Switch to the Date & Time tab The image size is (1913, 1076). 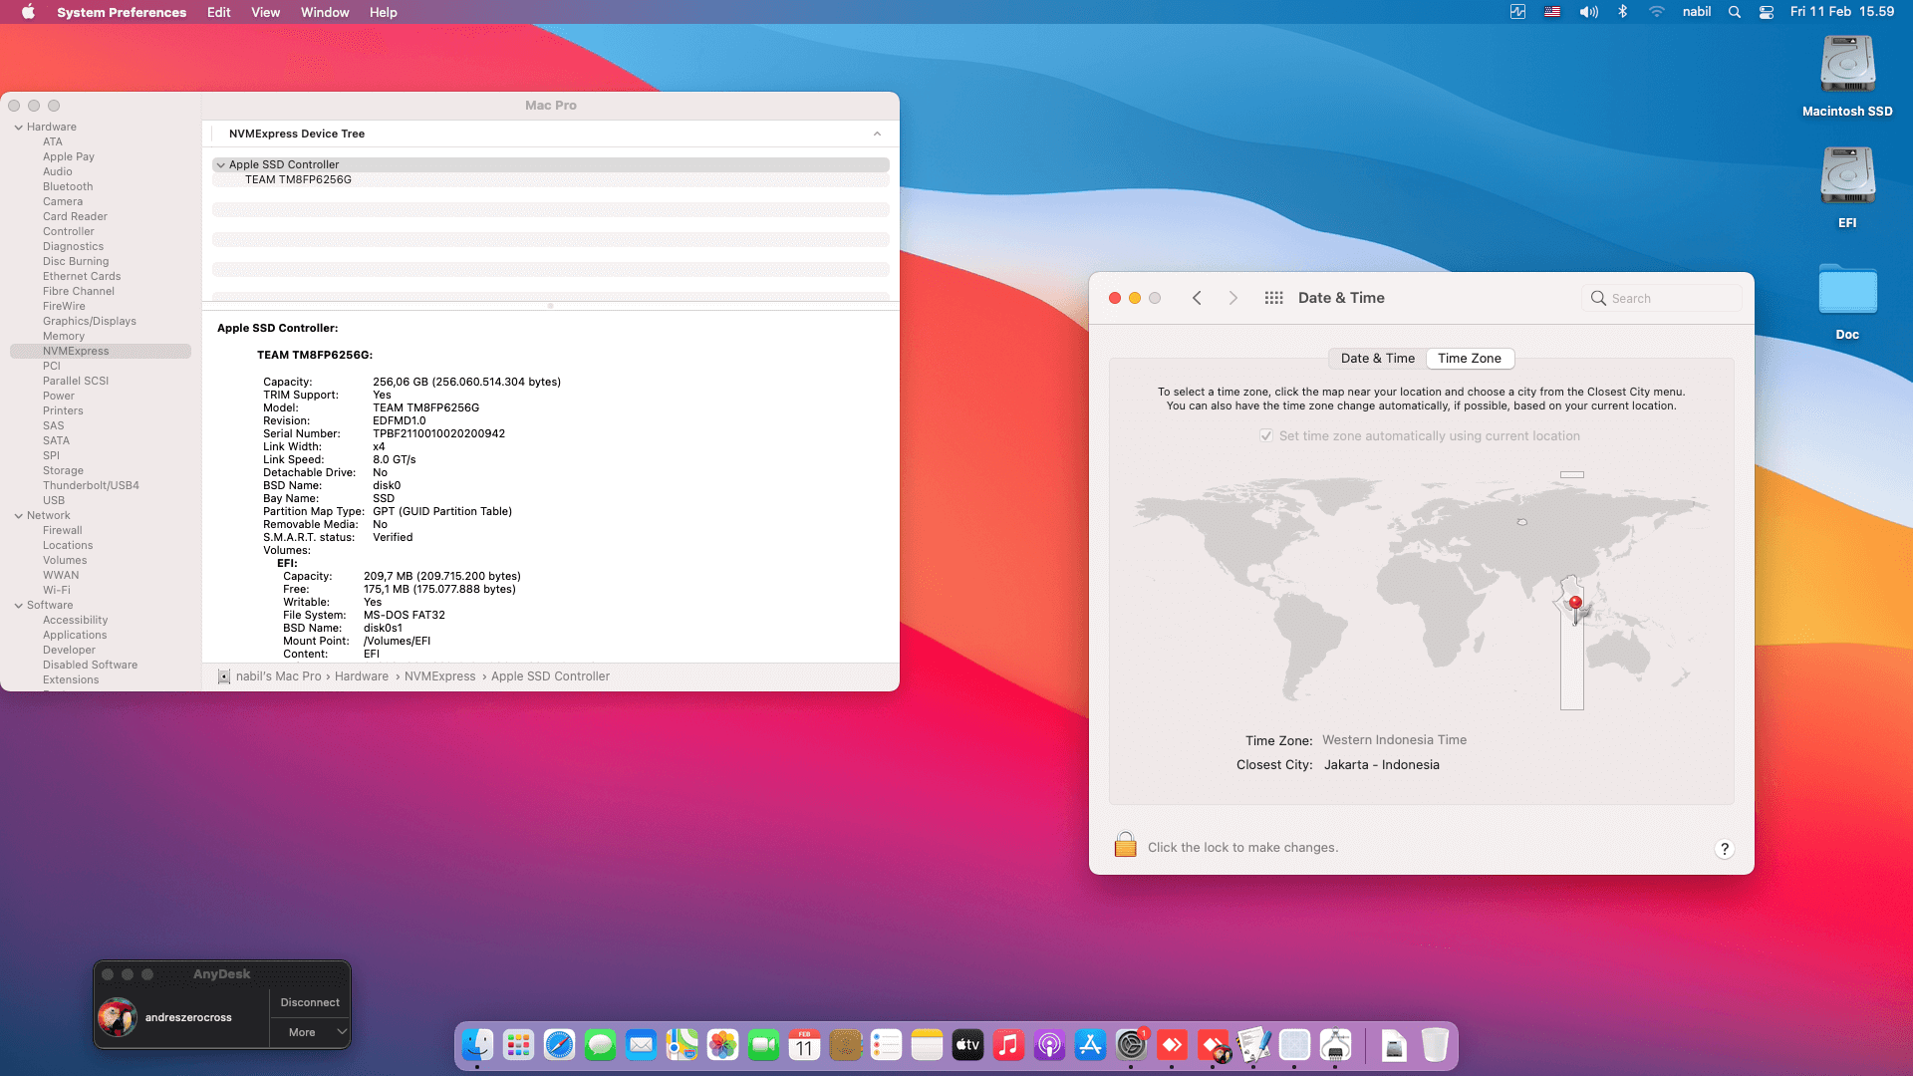1377,359
